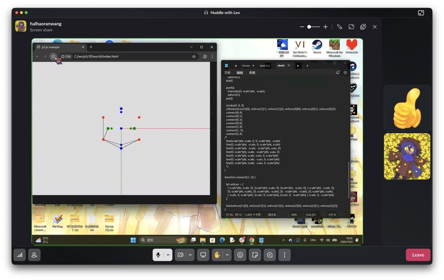Viewport: 444px width, 280px height.
Task: Open the emoji reactions picker
Action: [240, 255]
